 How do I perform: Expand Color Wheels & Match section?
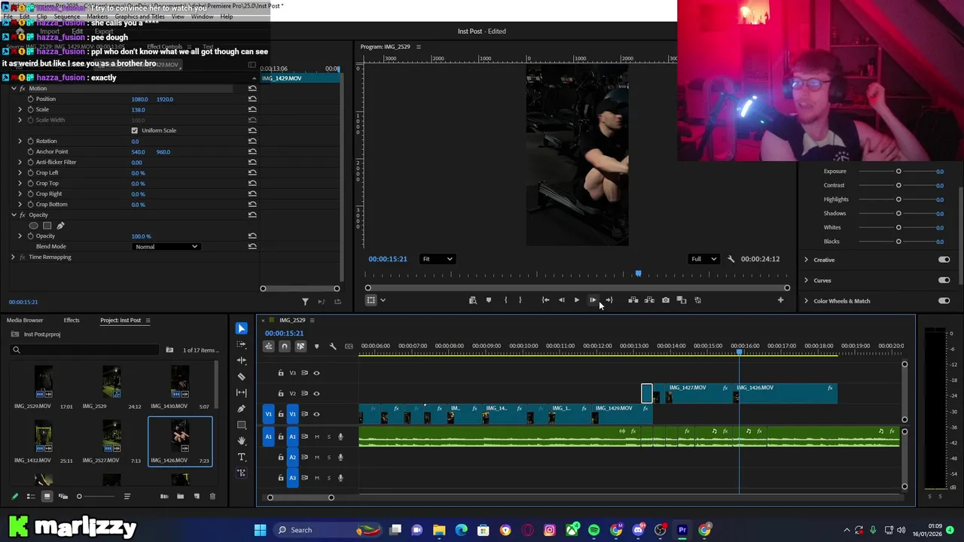806,301
